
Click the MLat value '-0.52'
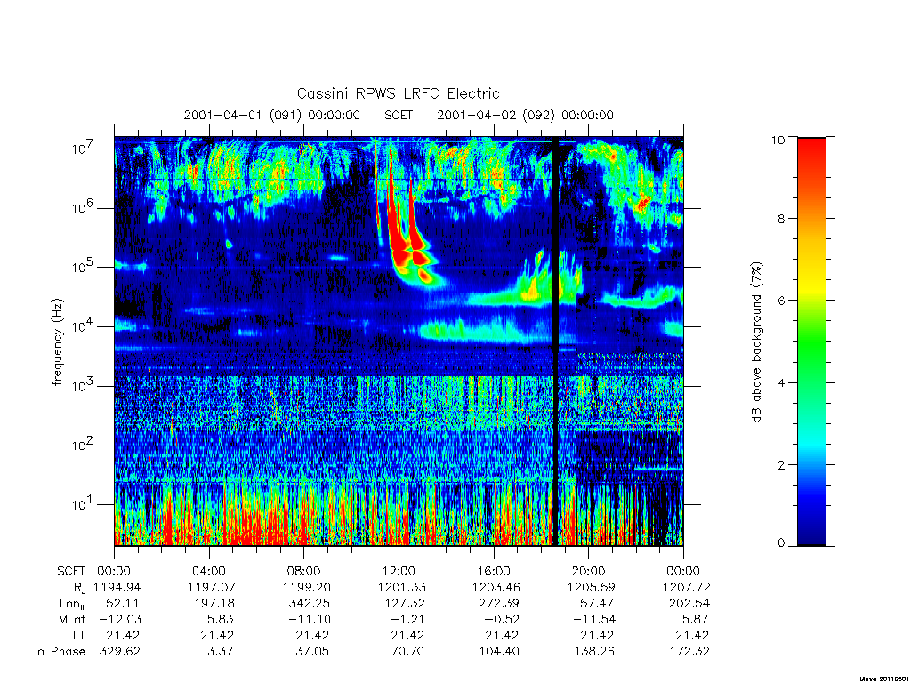[501, 619]
